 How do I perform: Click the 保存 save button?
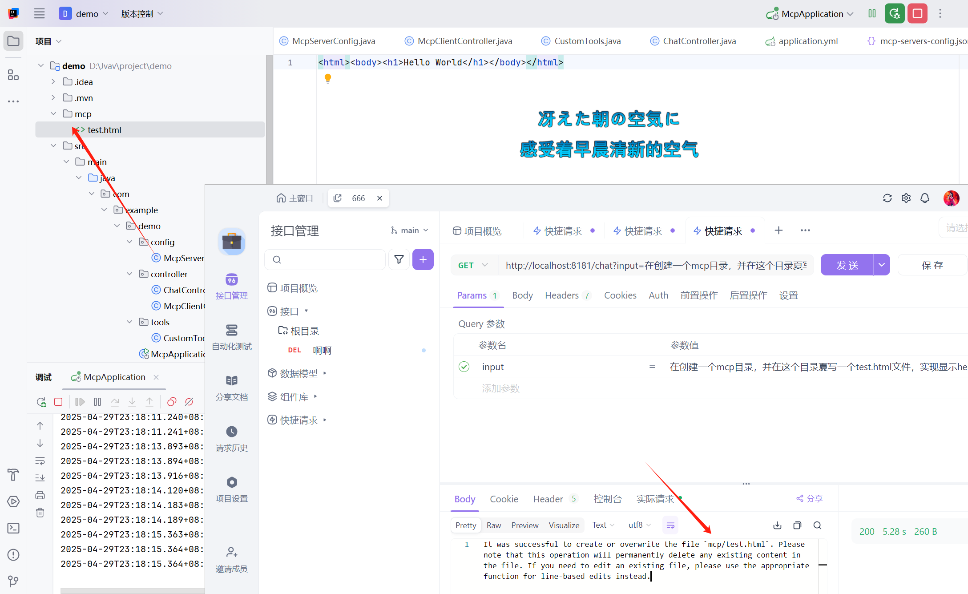tap(932, 265)
